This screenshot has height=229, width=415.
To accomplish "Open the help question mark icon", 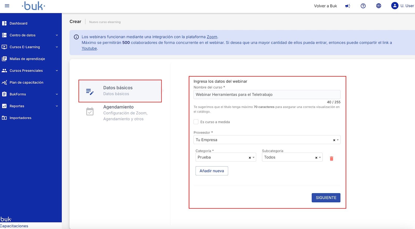I will 363,6.
